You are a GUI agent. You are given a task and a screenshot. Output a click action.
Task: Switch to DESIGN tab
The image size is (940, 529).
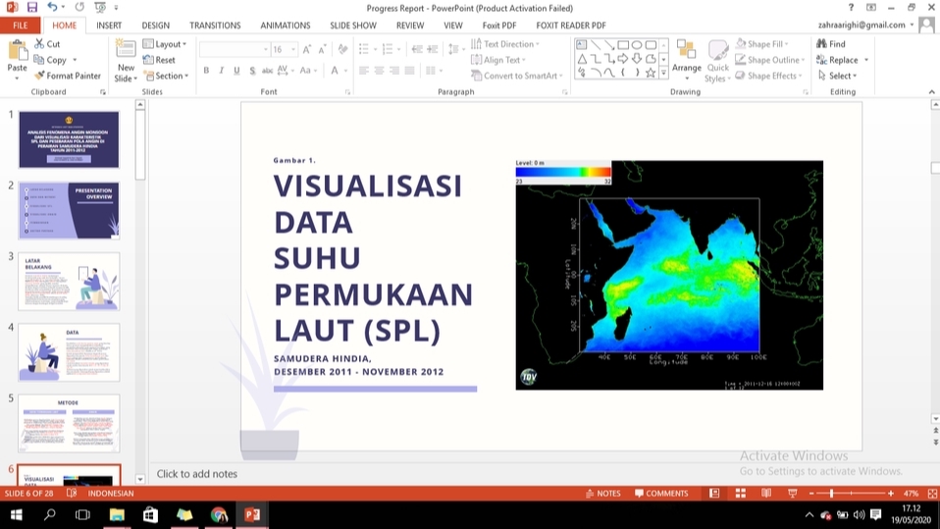[x=155, y=26]
